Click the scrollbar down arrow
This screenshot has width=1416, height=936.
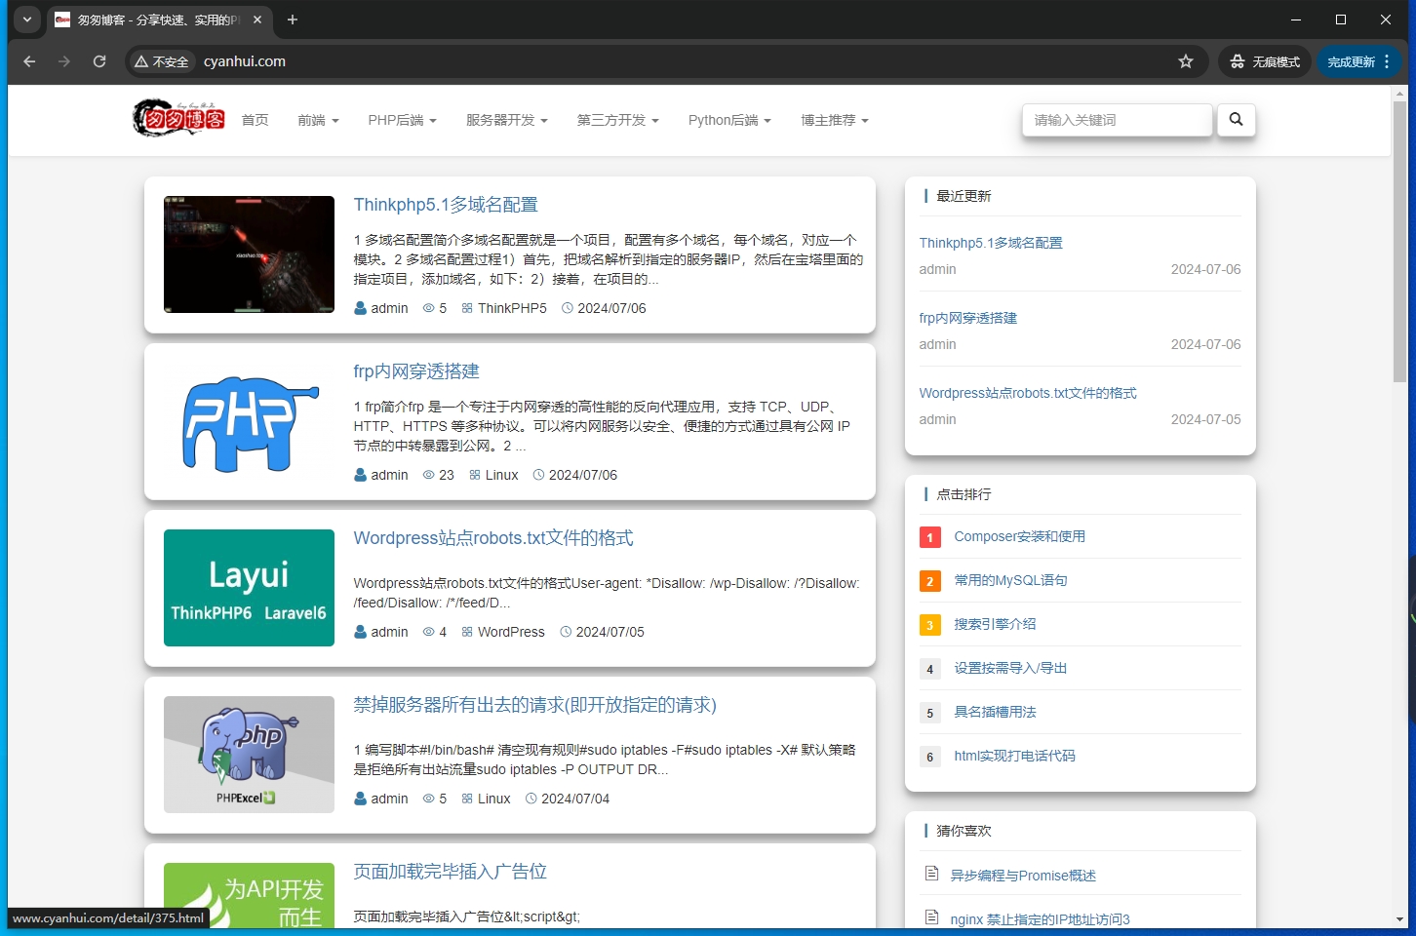tap(1400, 919)
